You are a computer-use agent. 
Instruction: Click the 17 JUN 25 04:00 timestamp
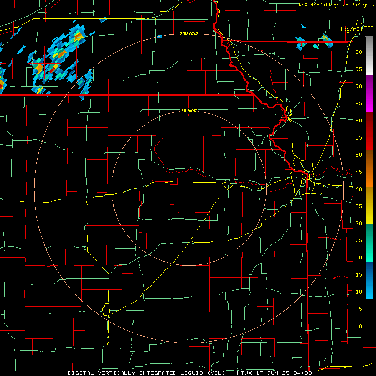(285, 373)
